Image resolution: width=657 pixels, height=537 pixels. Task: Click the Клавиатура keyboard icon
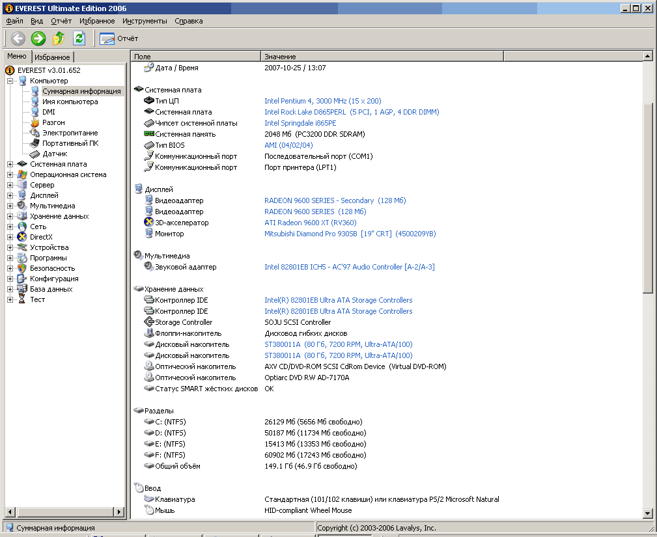tap(148, 499)
